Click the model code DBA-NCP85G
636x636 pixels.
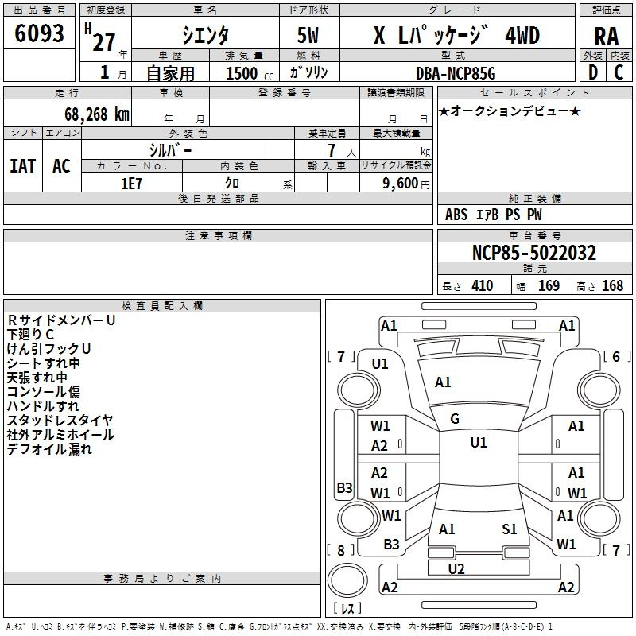456,73
